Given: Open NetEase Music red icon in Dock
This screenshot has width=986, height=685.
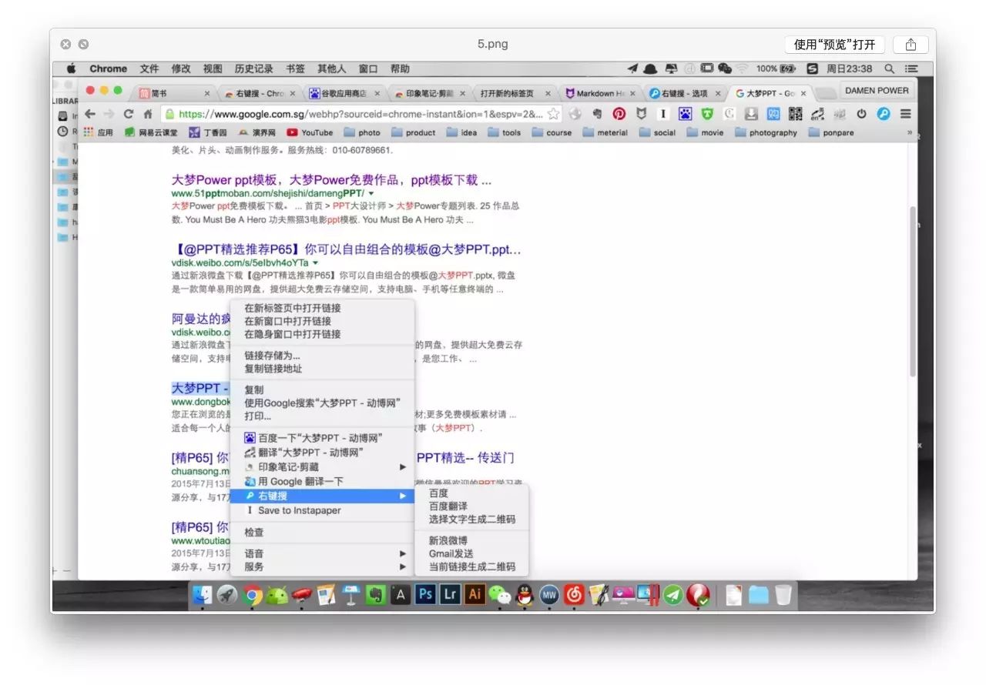Looking at the screenshot, I should point(574,594).
